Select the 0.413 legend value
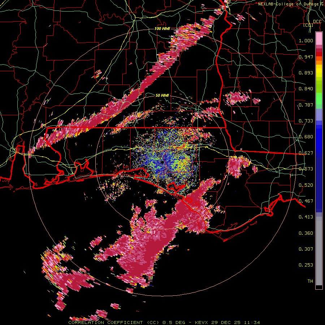The image size is (325, 325). click(x=306, y=217)
